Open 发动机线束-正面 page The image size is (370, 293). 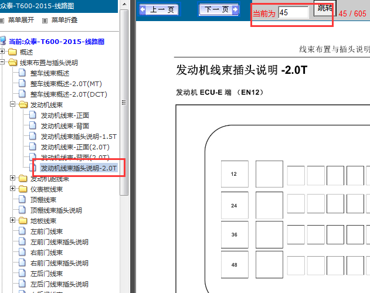tap(65, 115)
